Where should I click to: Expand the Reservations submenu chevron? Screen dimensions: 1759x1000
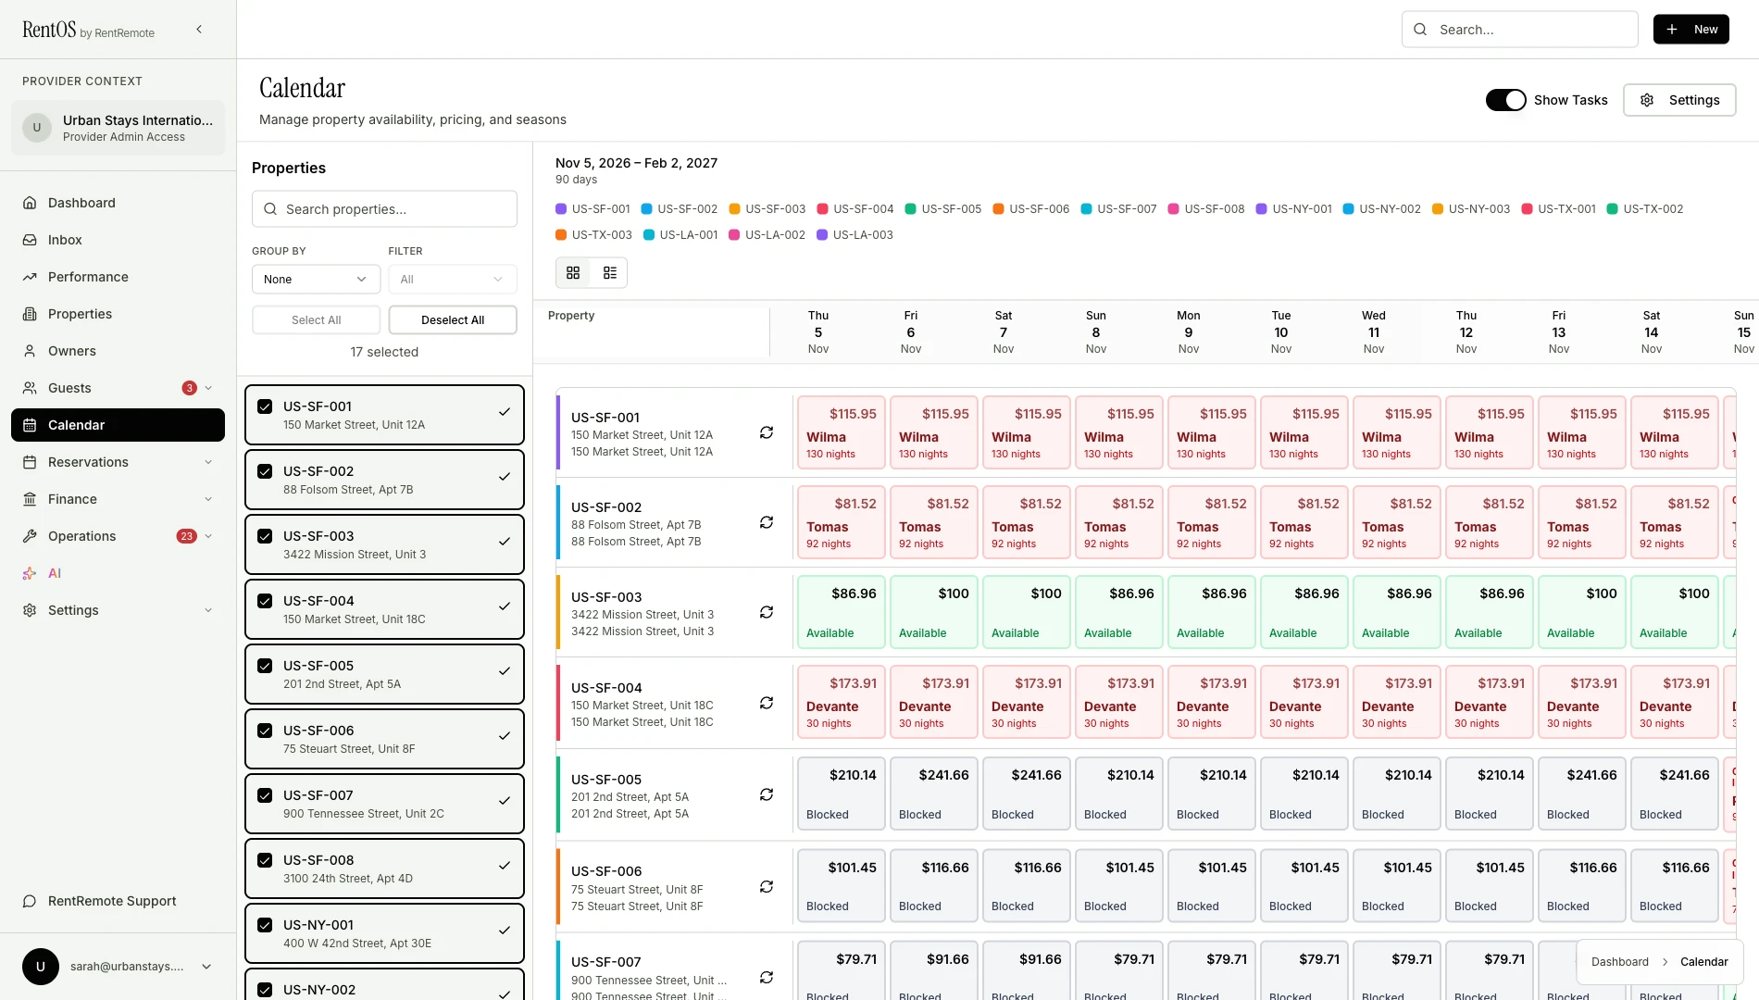click(208, 462)
